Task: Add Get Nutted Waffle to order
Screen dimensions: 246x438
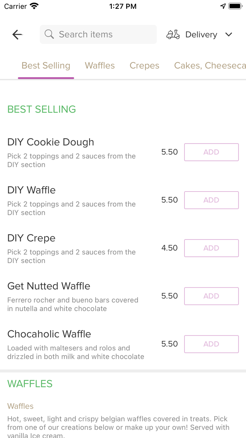Action: [211, 296]
